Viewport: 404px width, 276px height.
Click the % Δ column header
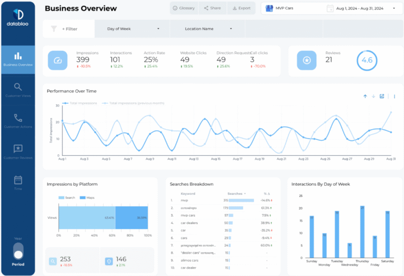tap(266, 194)
